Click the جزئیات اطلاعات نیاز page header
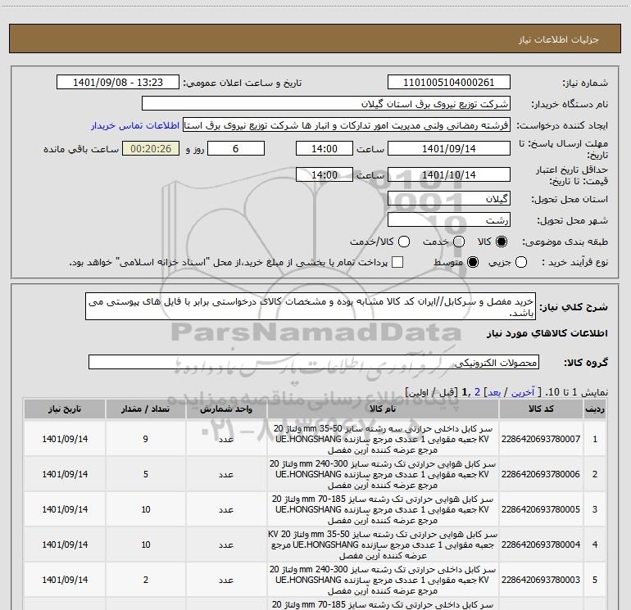 click(x=559, y=39)
